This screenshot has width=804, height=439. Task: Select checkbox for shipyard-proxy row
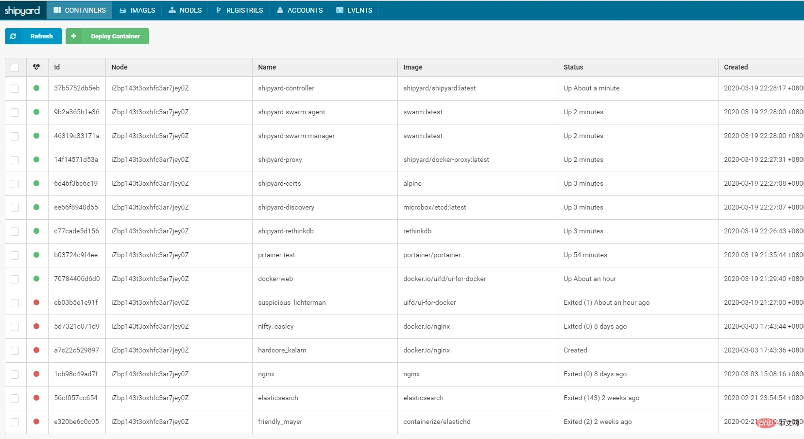click(15, 160)
